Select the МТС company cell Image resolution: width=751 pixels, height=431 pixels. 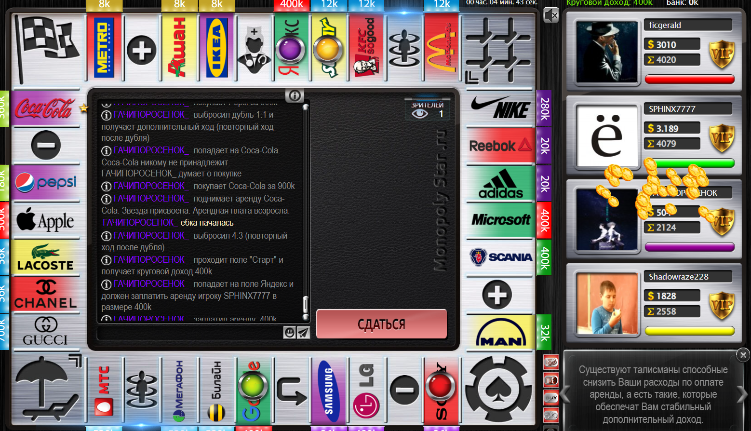[104, 391]
